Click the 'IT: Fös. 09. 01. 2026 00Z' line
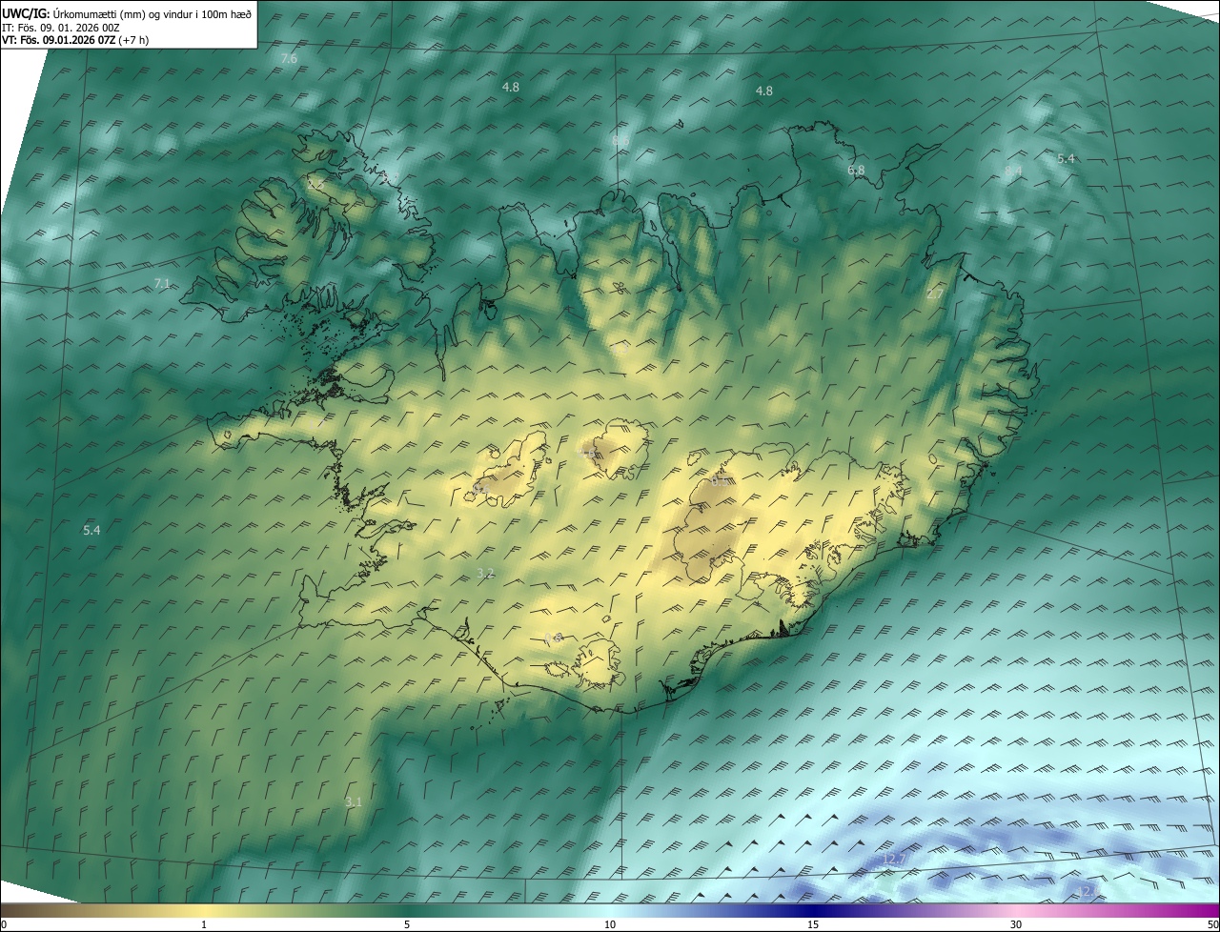1220x932 pixels. point(62,28)
